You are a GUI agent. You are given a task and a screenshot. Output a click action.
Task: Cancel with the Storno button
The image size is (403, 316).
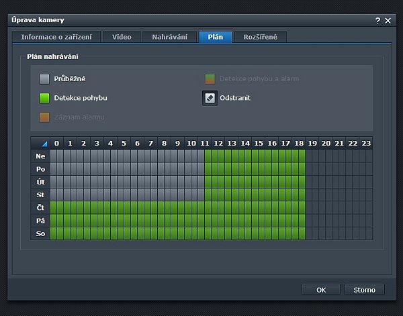click(365, 290)
